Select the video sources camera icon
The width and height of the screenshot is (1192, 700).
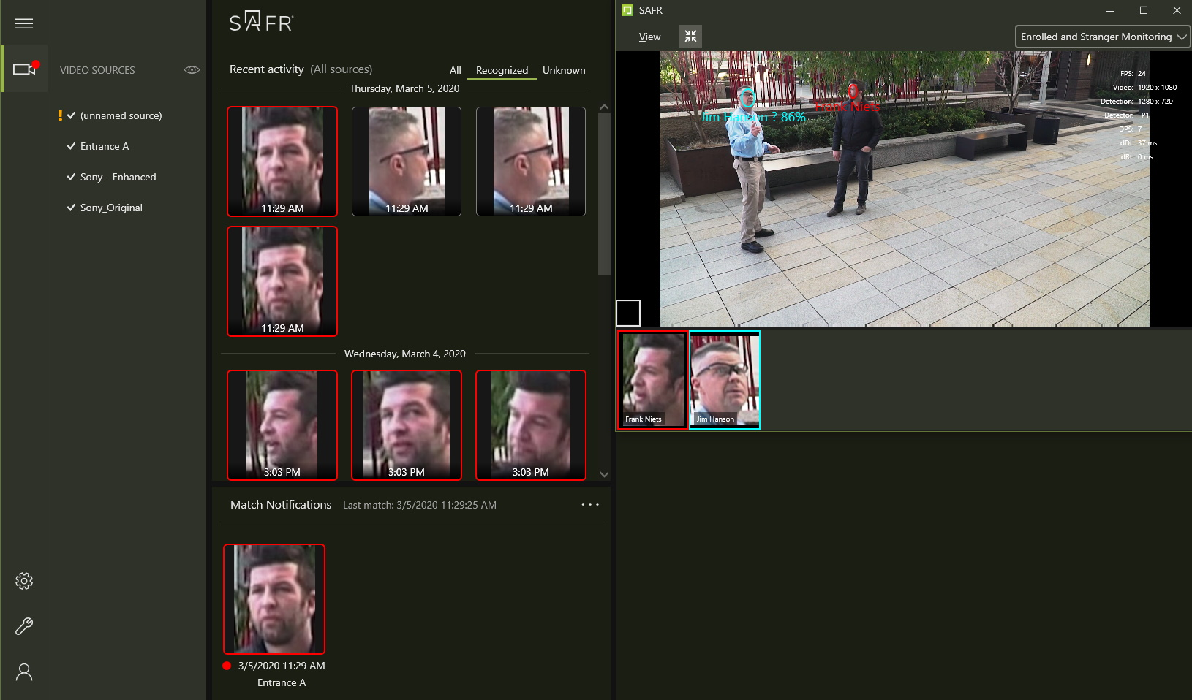pyautogui.click(x=25, y=69)
